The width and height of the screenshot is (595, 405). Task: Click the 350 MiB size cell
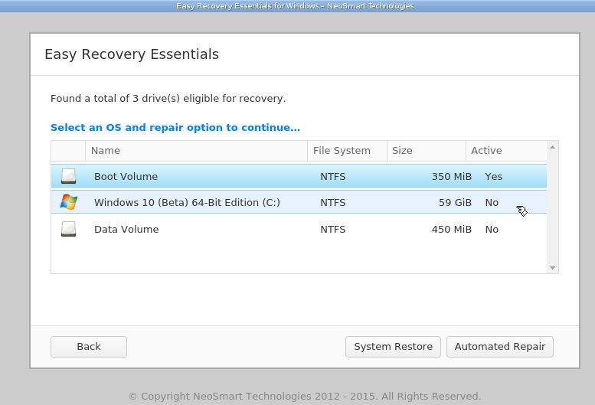pyautogui.click(x=452, y=176)
